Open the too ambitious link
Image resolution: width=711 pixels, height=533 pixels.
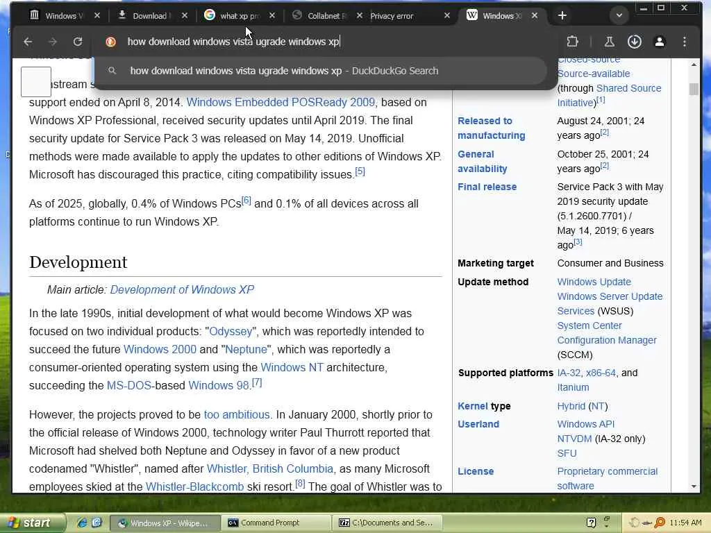click(237, 415)
